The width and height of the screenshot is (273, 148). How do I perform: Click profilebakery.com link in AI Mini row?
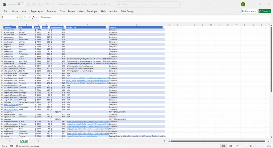click(87, 122)
